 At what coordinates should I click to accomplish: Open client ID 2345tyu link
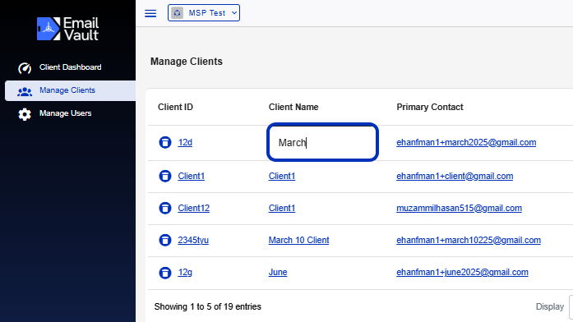(193, 240)
